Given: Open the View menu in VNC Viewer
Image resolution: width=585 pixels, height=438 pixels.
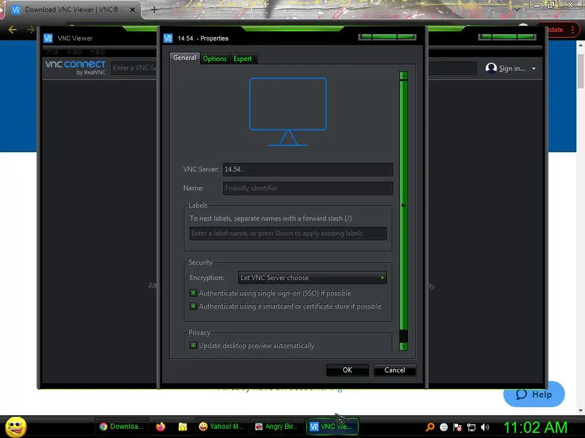Looking at the screenshot, I should click(74, 51).
